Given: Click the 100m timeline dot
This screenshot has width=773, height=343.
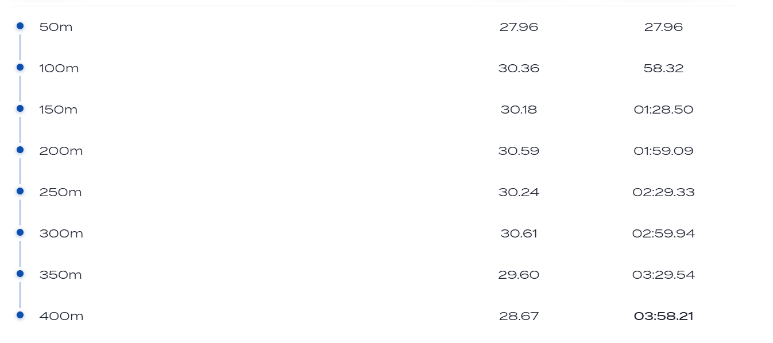Looking at the screenshot, I should (x=20, y=67).
